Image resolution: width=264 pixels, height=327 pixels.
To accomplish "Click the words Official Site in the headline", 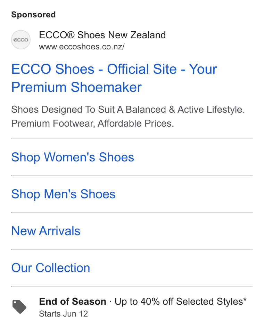I will [142, 69].
